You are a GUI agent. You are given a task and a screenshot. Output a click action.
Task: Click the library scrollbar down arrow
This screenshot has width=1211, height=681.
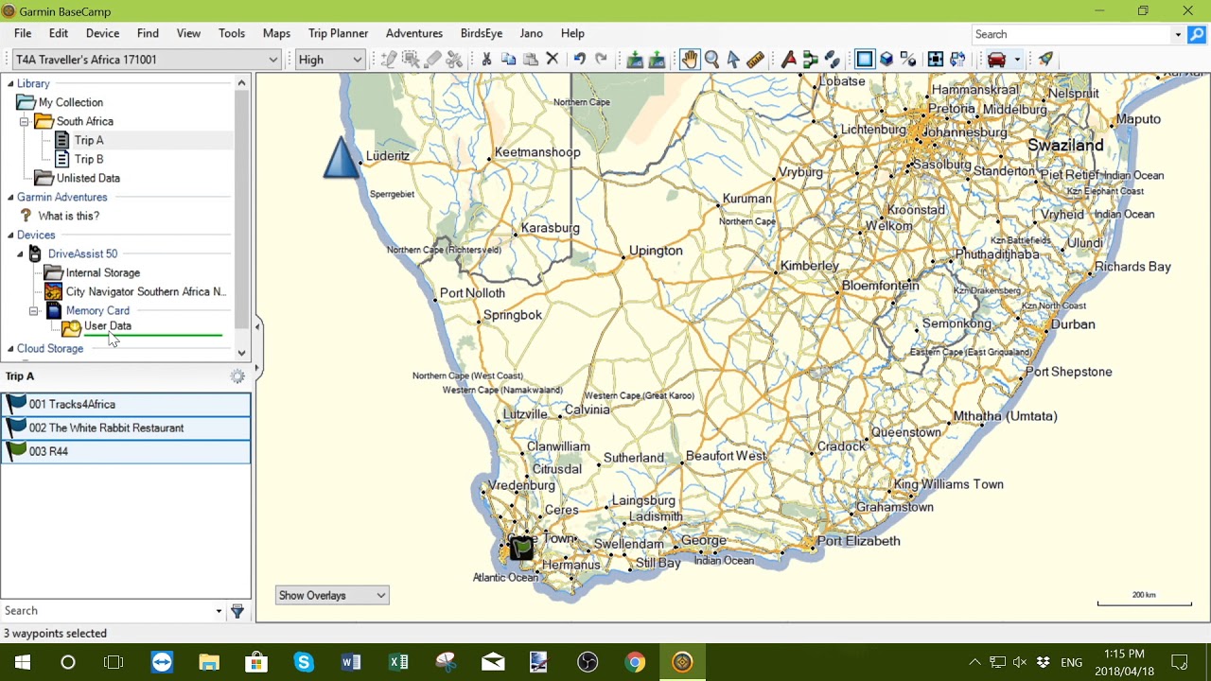[241, 353]
